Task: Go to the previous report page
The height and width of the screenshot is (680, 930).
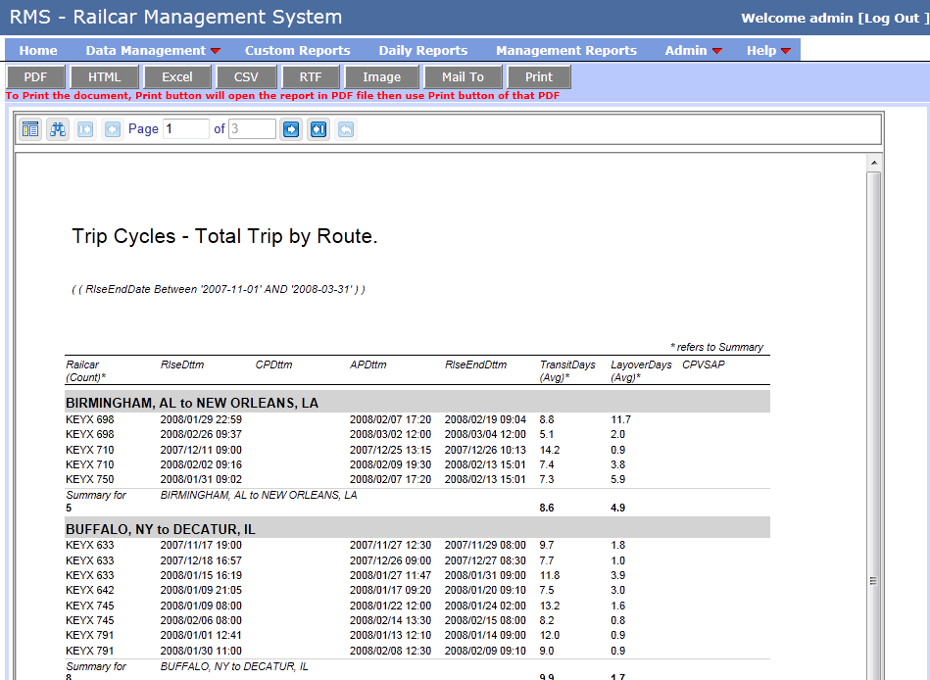Action: [111, 128]
